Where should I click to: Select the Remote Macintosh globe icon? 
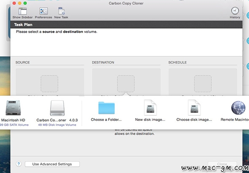point(238,108)
